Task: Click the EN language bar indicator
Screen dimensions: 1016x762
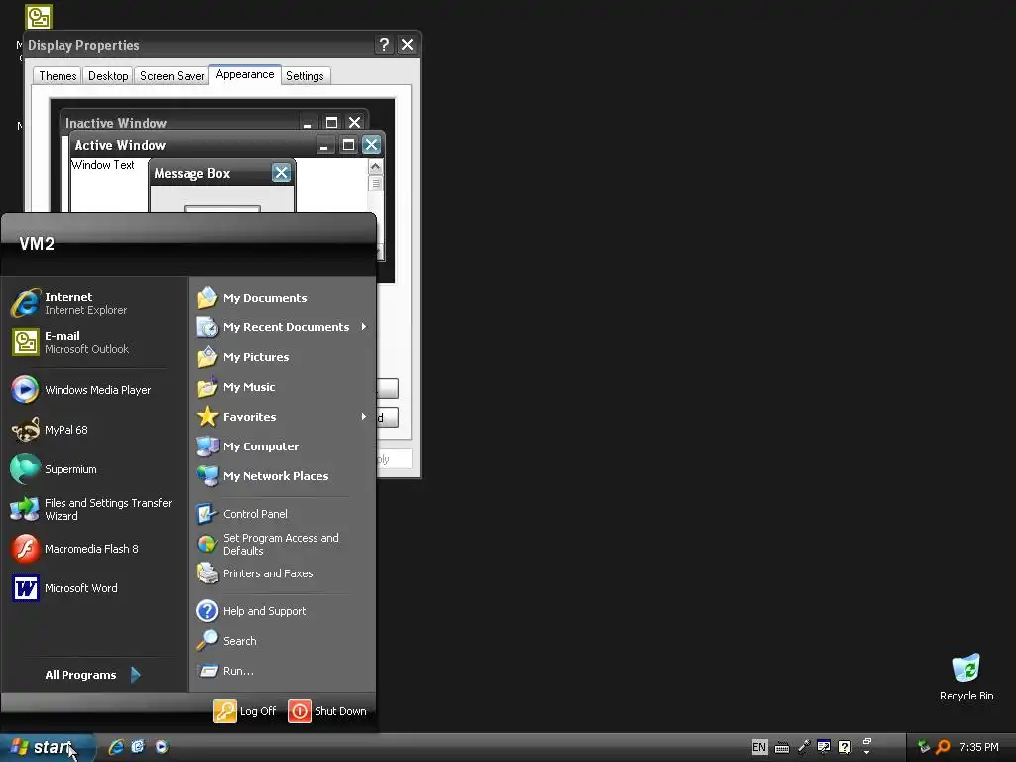Action: click(759, 747)
